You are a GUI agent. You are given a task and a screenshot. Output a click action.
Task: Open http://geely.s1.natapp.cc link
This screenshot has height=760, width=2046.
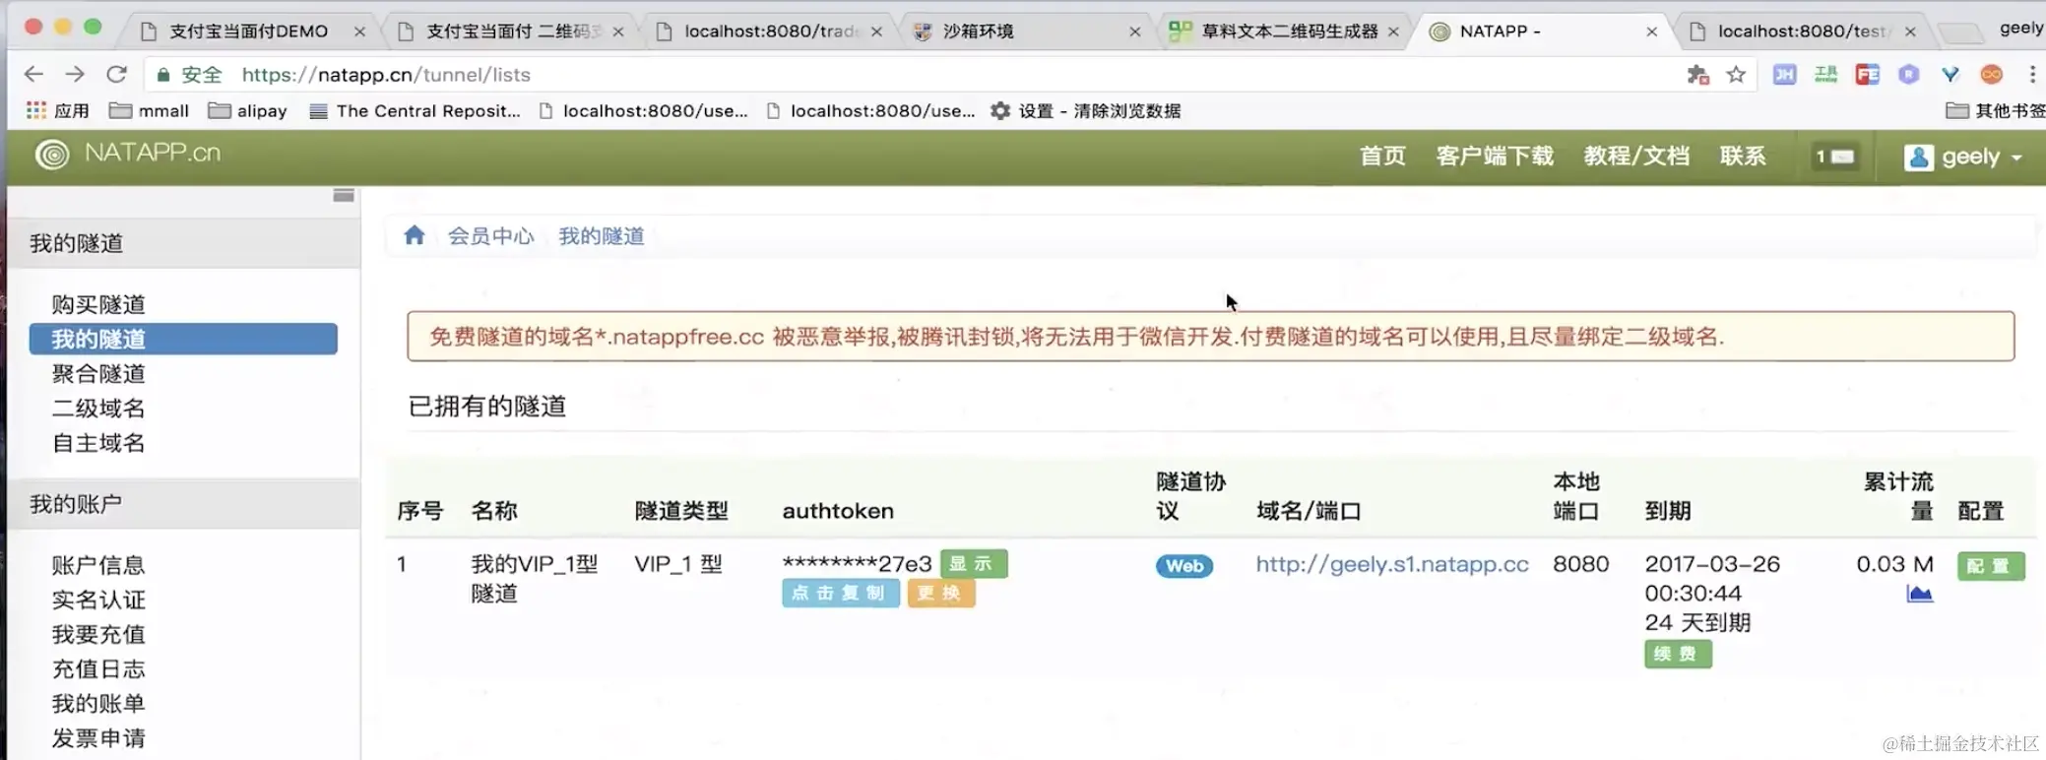[1392, 564]
